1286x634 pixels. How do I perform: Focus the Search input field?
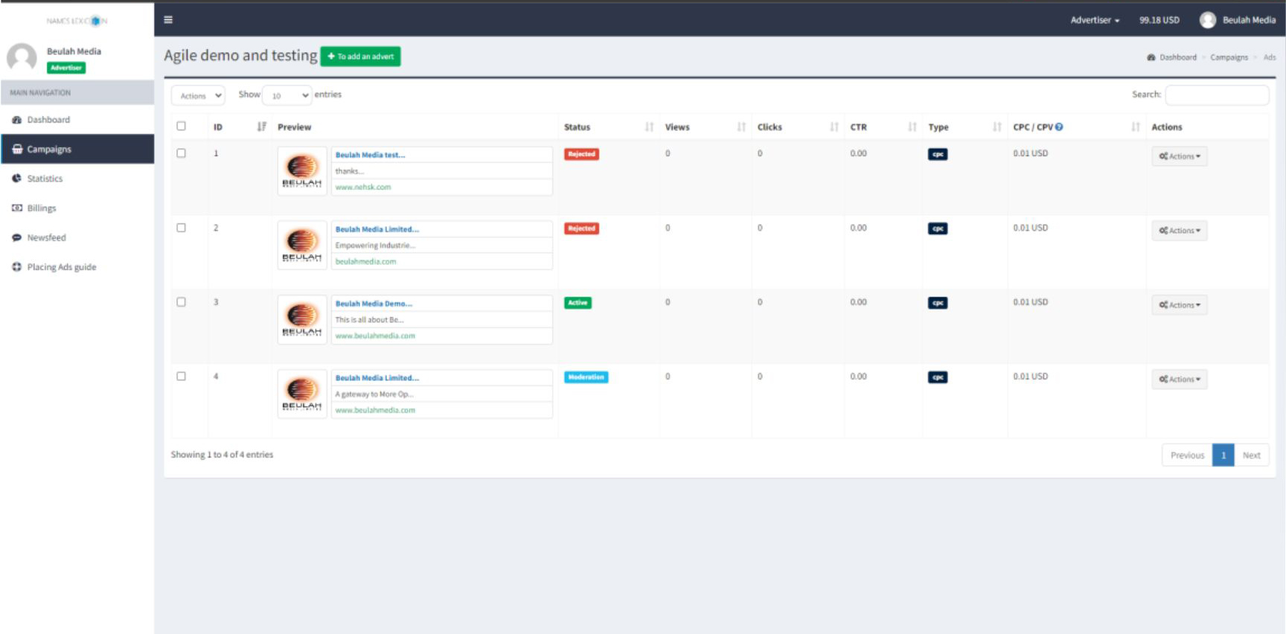[x=1217, y=95]
